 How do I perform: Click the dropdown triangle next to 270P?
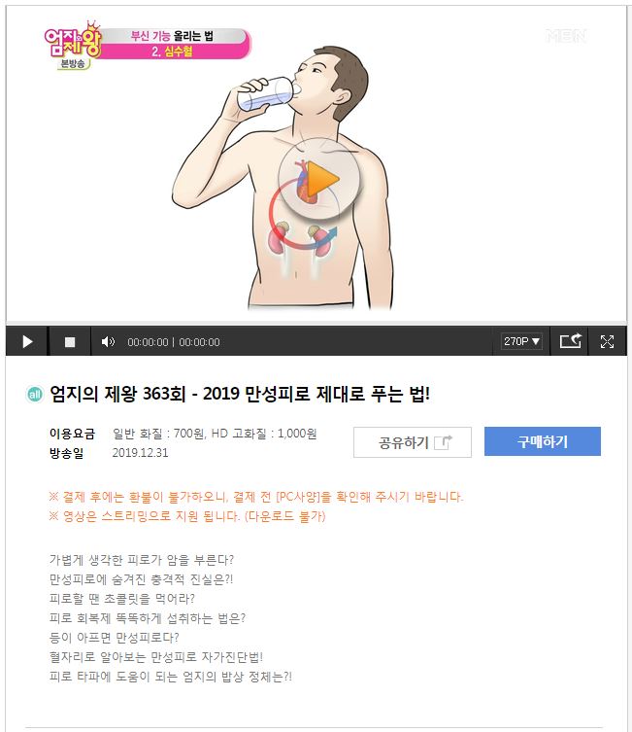click(536, 341)
